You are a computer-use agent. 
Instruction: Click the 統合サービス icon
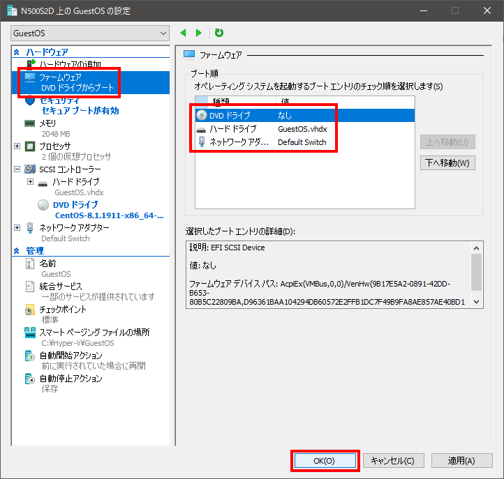click(30, 287)
